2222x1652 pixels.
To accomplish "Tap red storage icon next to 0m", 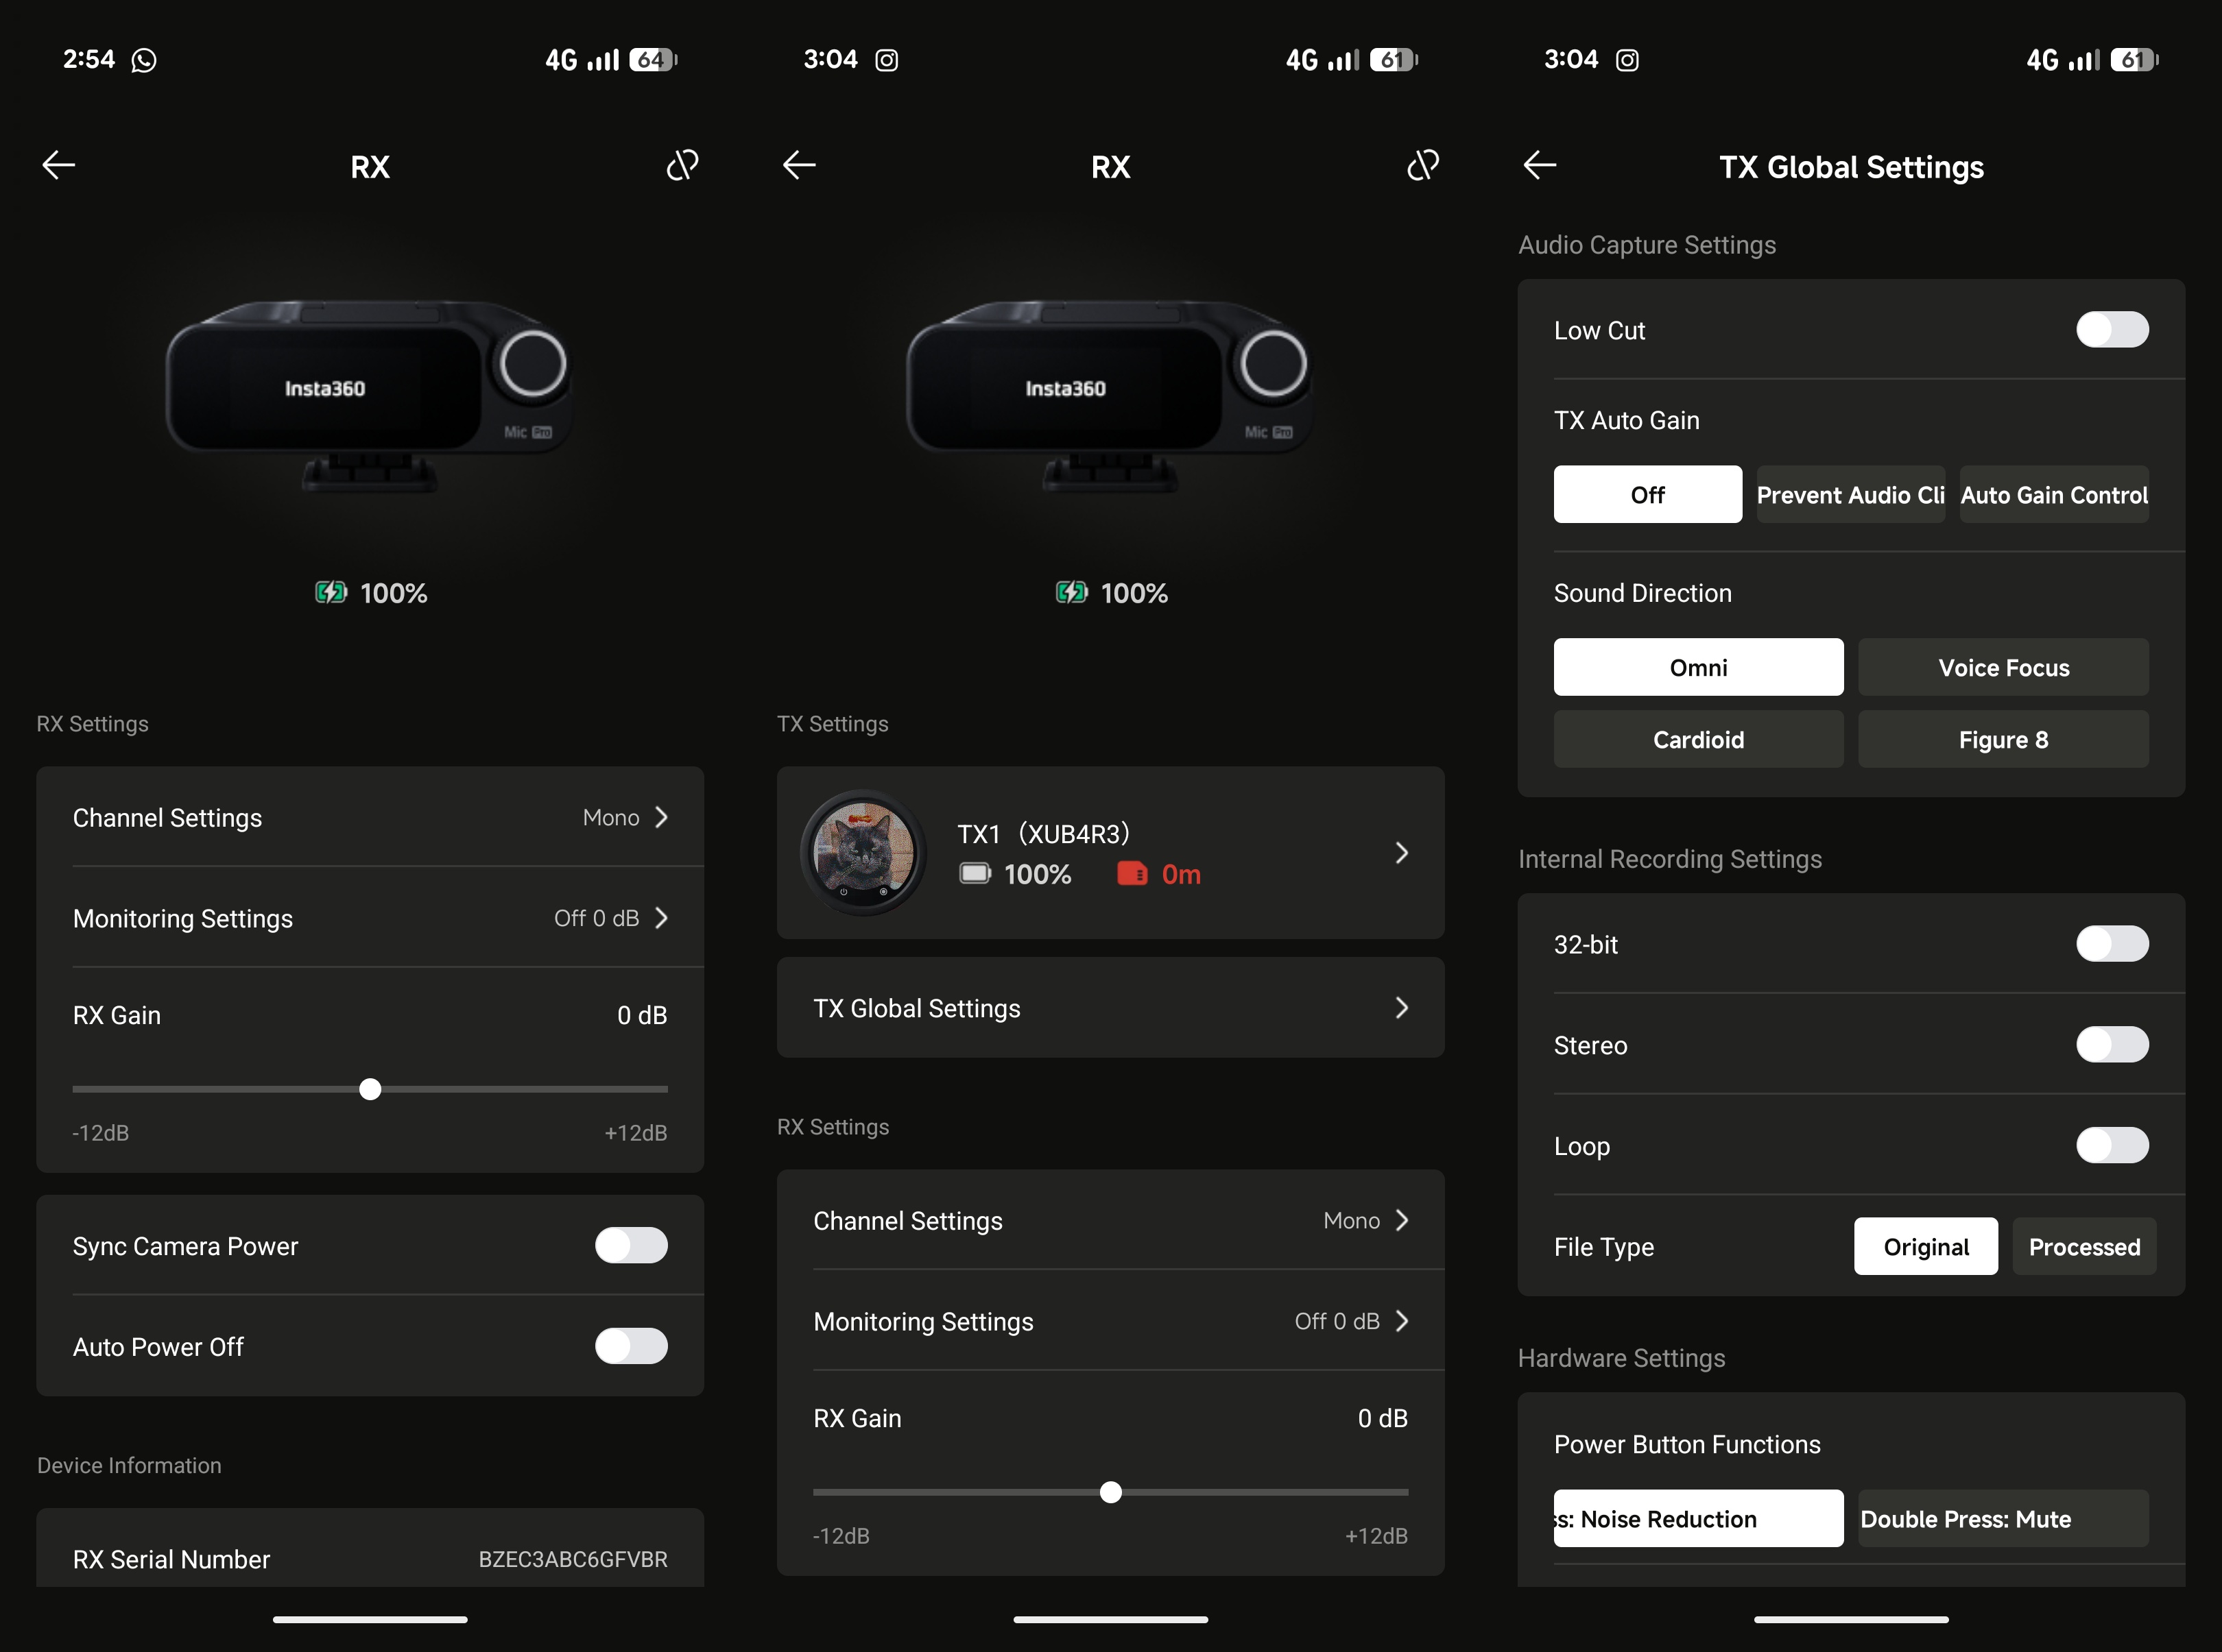I will pyautogui.click(x=1132, y=874).
